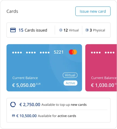Click the 12 Virtual cards filter

pos(69,30)
